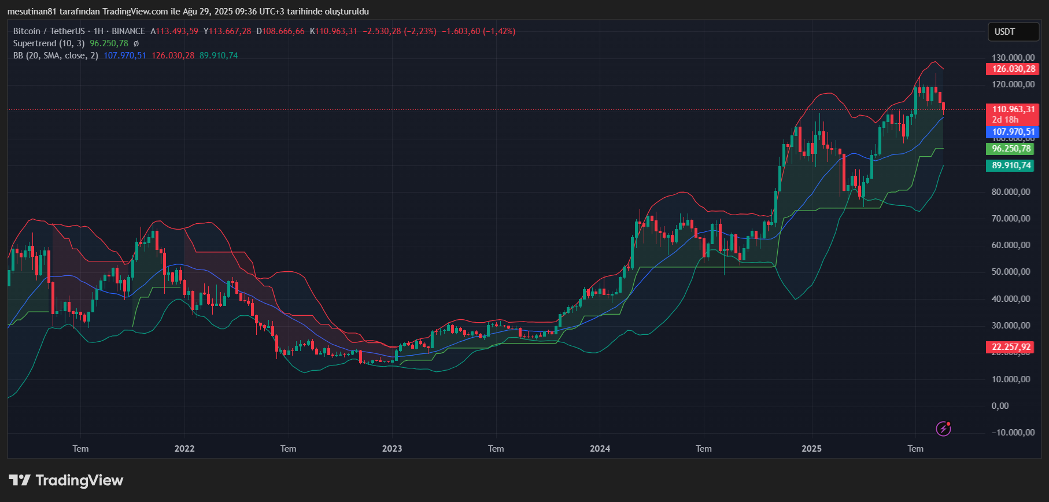Image resolution: width=1049 pixels, height=502 pixels.
Task: Click the purple lightning bolt icon
Action: [x=943, y=429]
